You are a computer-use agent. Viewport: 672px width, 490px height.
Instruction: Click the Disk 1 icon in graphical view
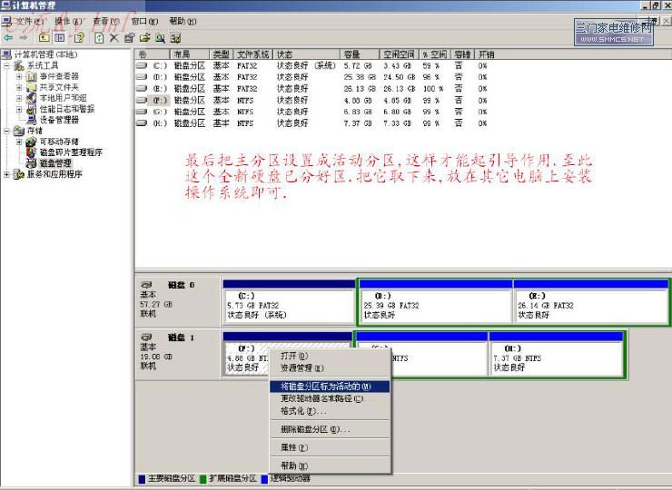click(146, 337)
